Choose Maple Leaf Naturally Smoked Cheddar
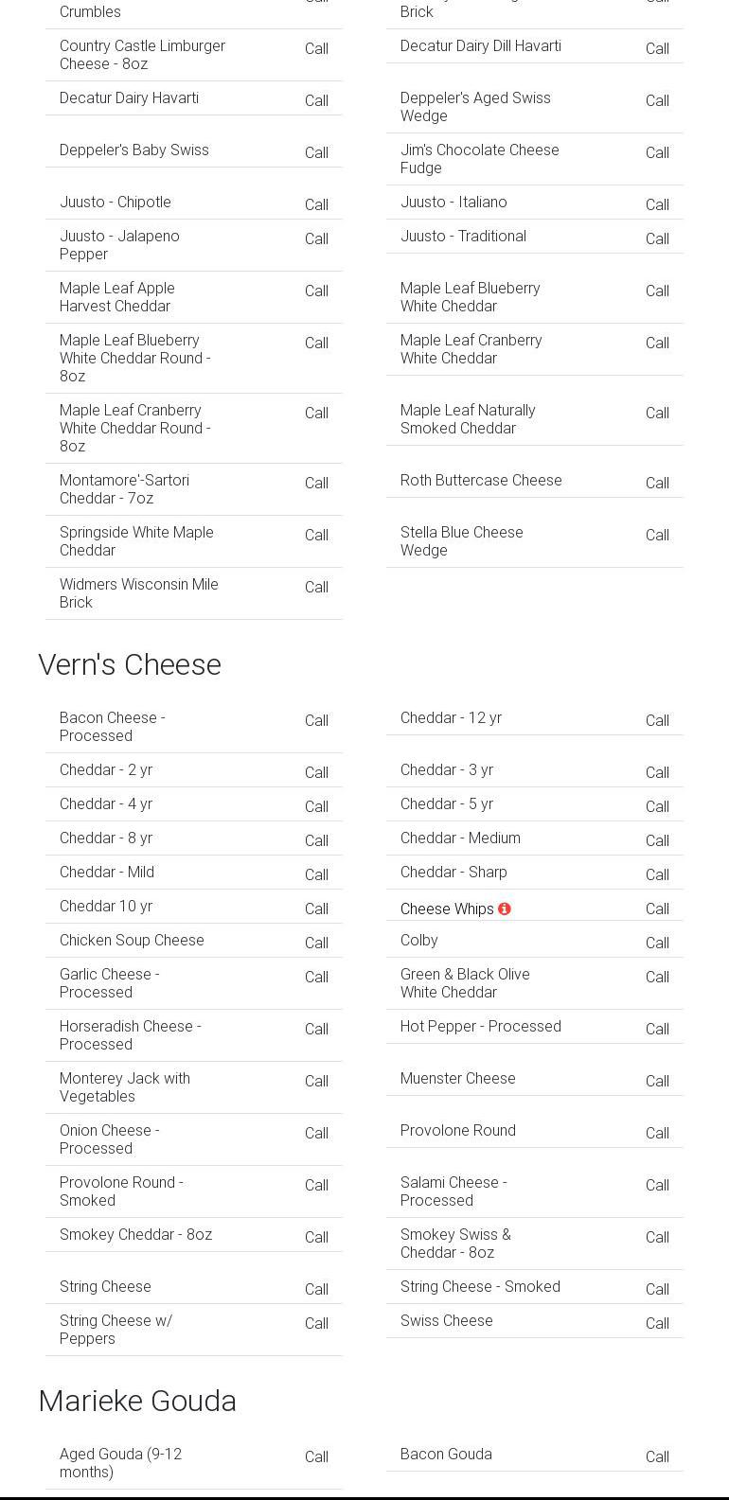This screenshot has height=1500, width=729. (468, 419)
